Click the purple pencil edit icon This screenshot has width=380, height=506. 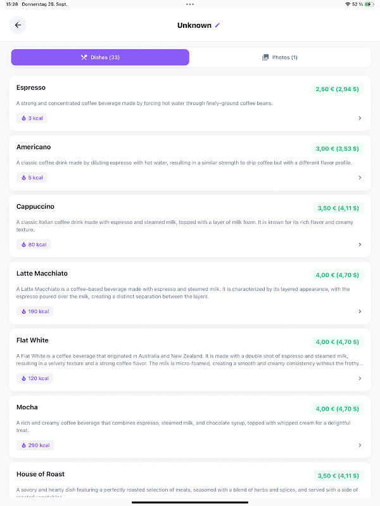217,25
